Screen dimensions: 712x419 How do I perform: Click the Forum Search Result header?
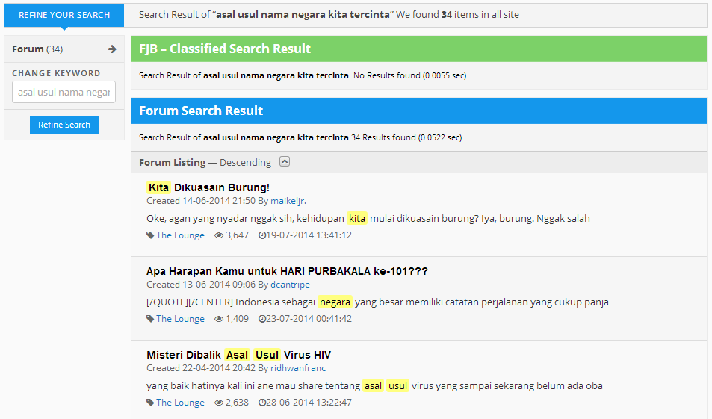coord(418,111)
